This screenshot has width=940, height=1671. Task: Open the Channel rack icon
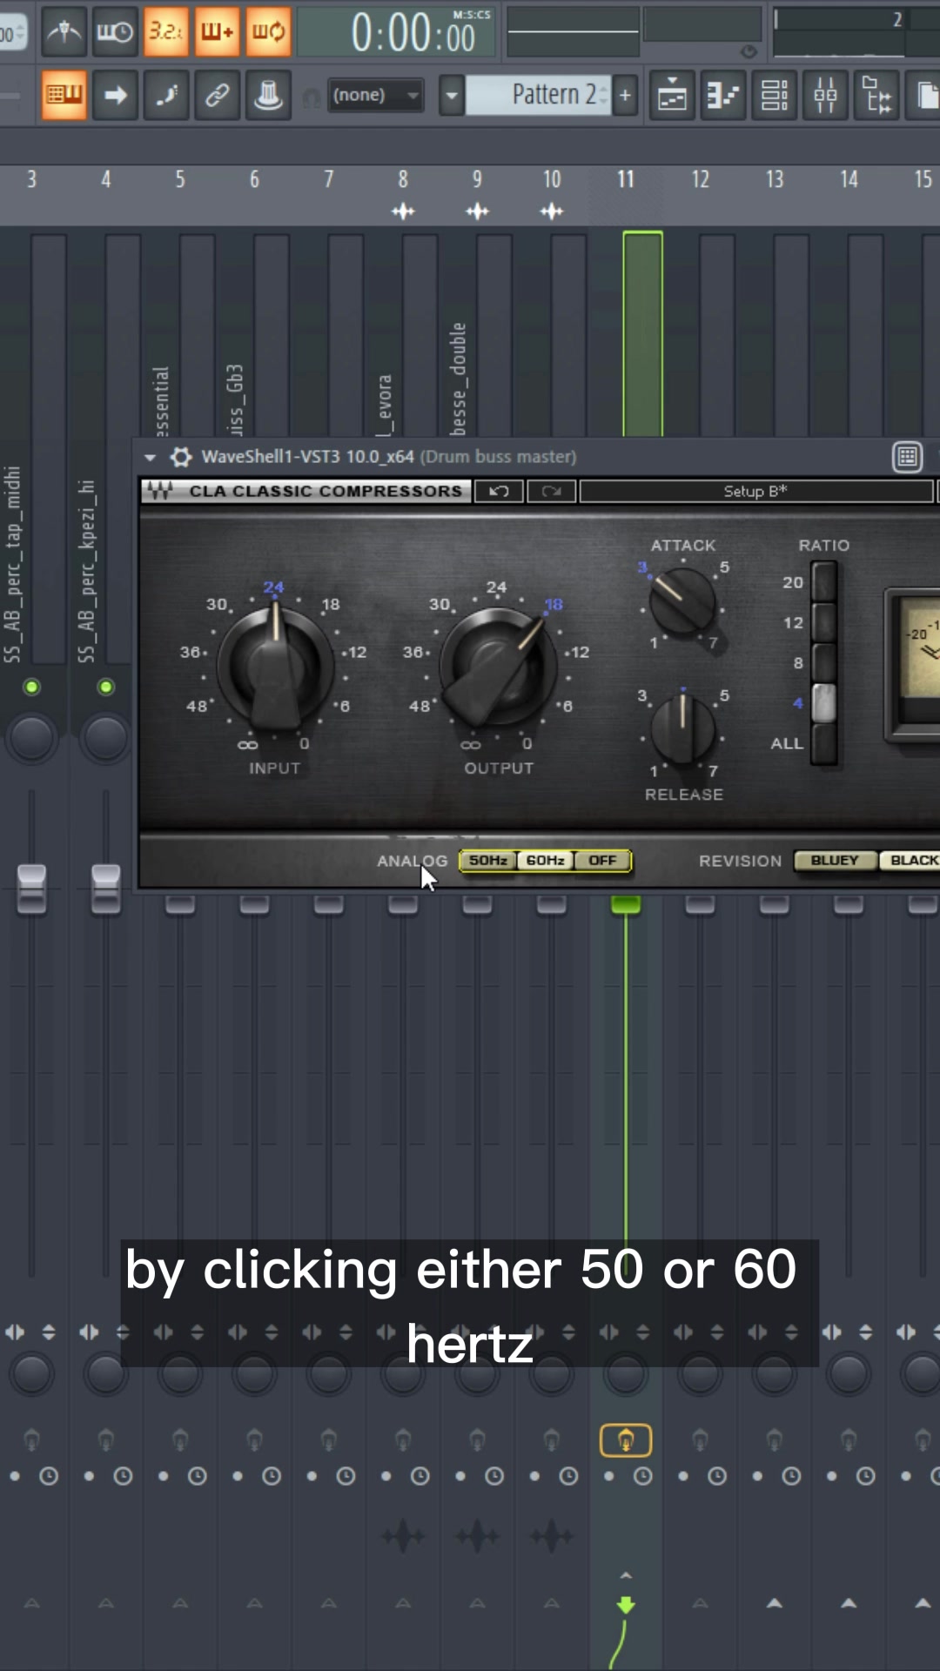click(x=774, y=96)
